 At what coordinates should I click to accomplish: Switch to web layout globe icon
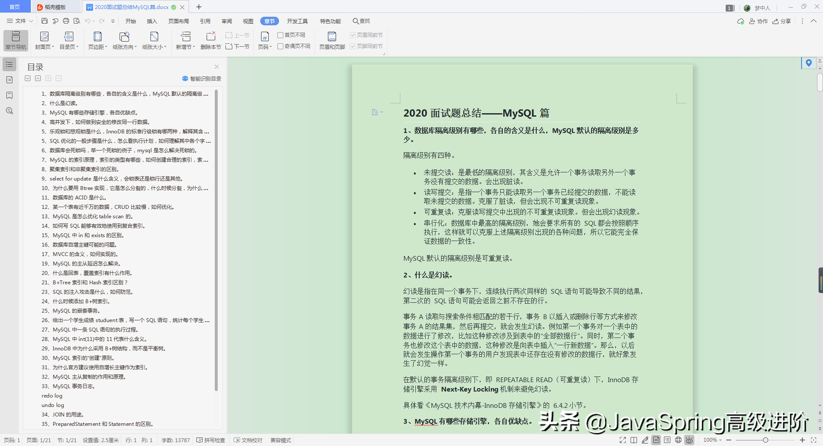click(x=678, y=440)
